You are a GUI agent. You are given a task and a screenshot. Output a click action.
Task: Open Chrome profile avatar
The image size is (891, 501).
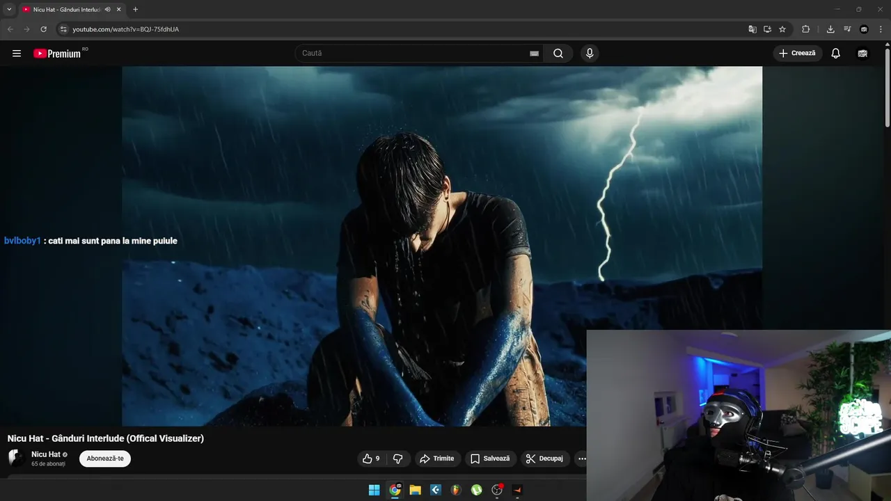(x=864, y=29)
